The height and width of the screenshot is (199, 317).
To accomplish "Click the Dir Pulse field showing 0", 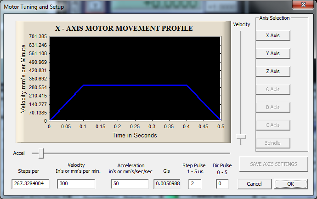I will click(222, 184).
